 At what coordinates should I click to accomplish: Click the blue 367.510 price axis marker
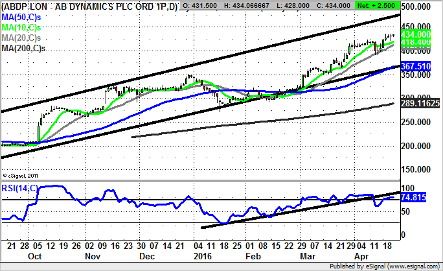(416, 66)
